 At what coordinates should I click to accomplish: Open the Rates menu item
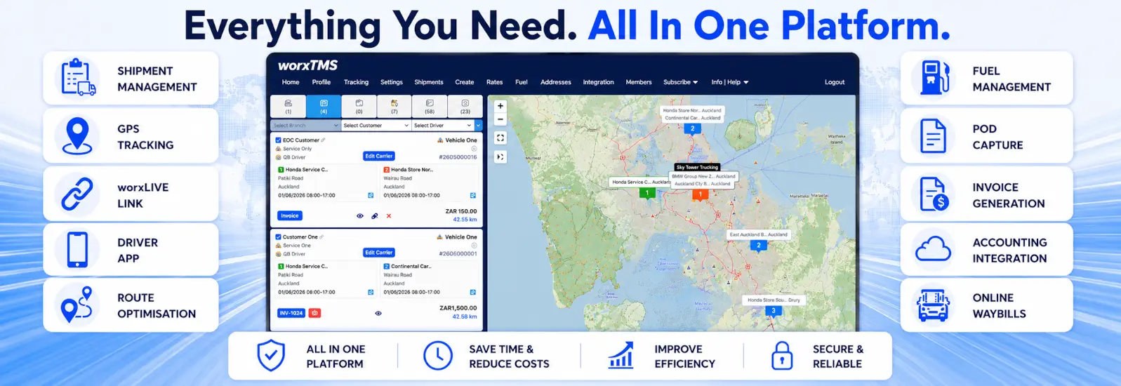495,82
